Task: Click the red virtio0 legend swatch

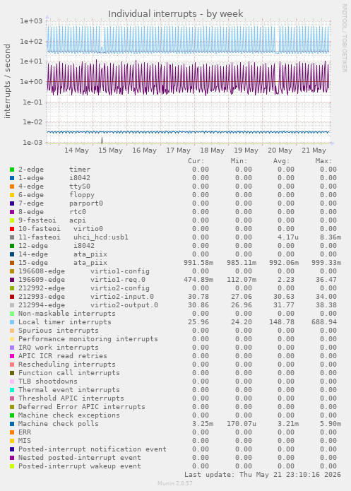Action: pos(12,229)
